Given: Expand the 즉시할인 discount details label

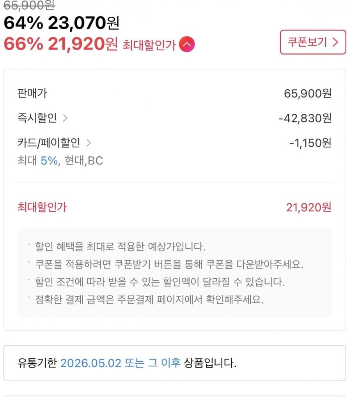Looking at the screenshot, I should click(37, 118).
